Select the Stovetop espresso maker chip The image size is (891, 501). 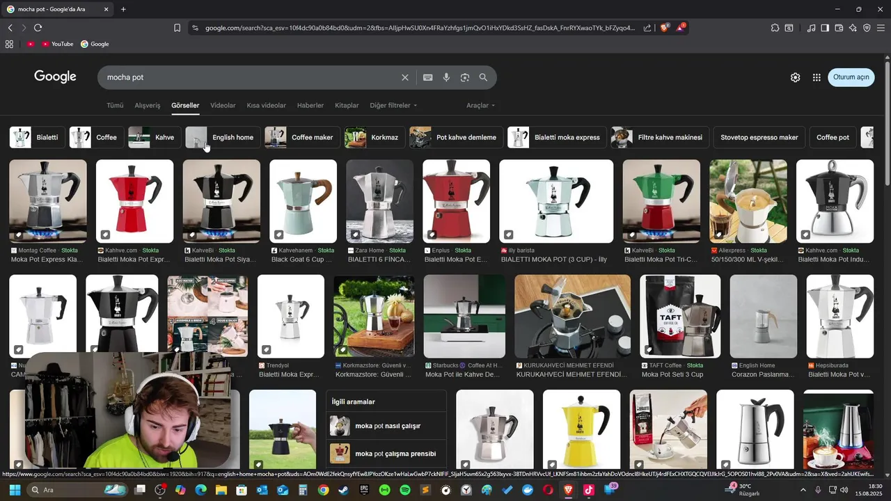coord(759,137)
